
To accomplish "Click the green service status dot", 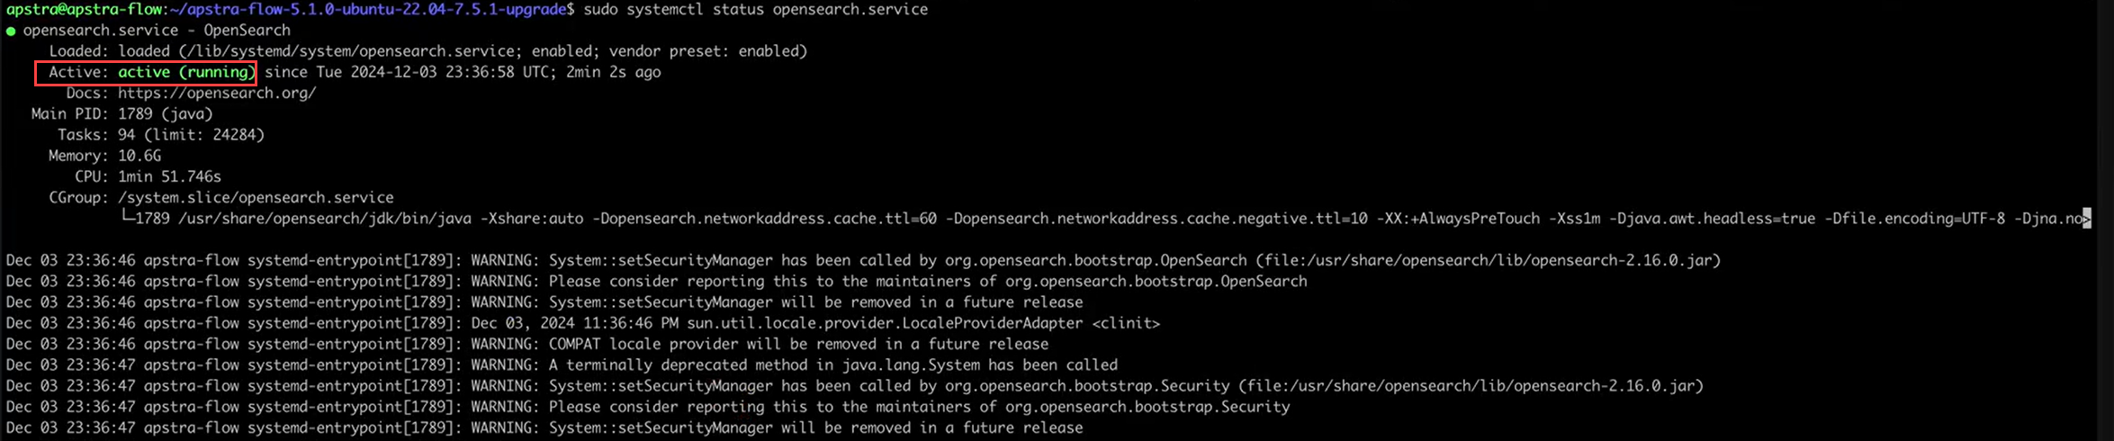I will [11, 31].
